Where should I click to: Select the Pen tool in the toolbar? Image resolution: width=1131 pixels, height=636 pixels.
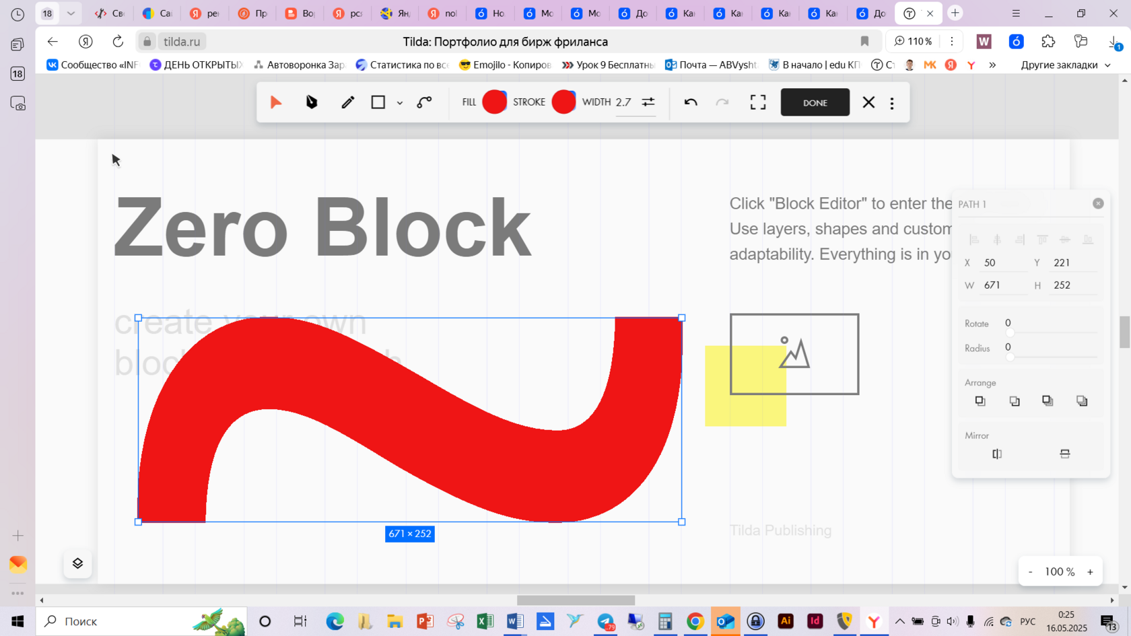(x=311, y=102)
